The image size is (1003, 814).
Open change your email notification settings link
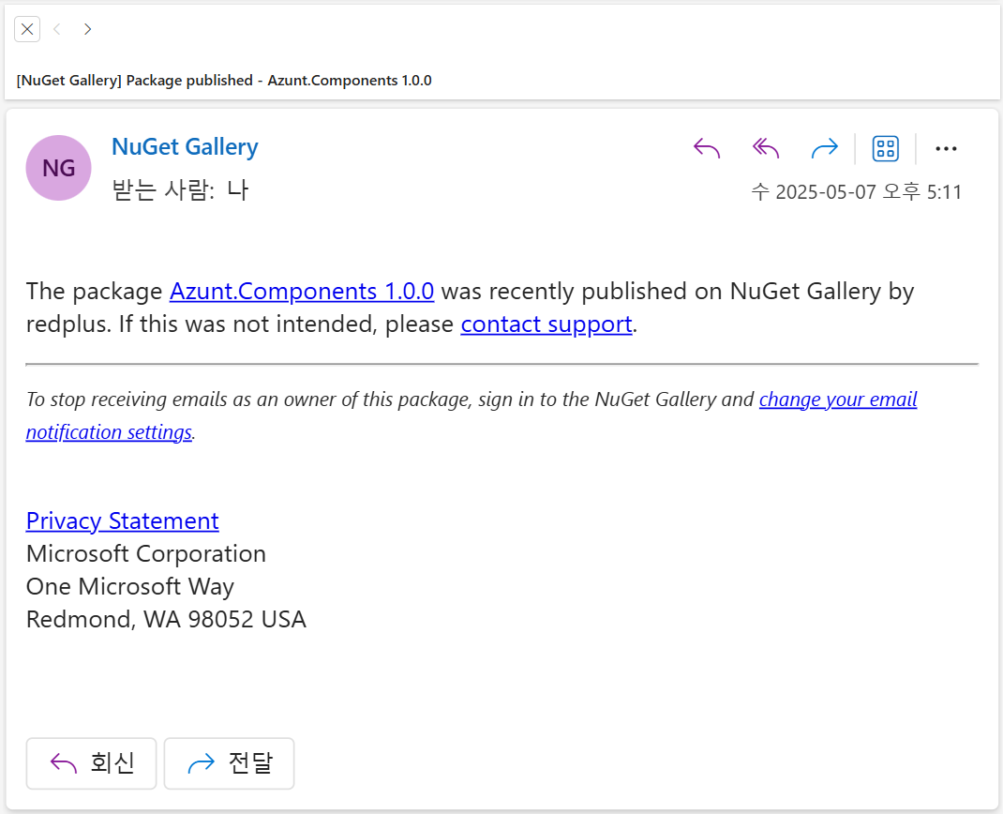[x=837, y=399]
